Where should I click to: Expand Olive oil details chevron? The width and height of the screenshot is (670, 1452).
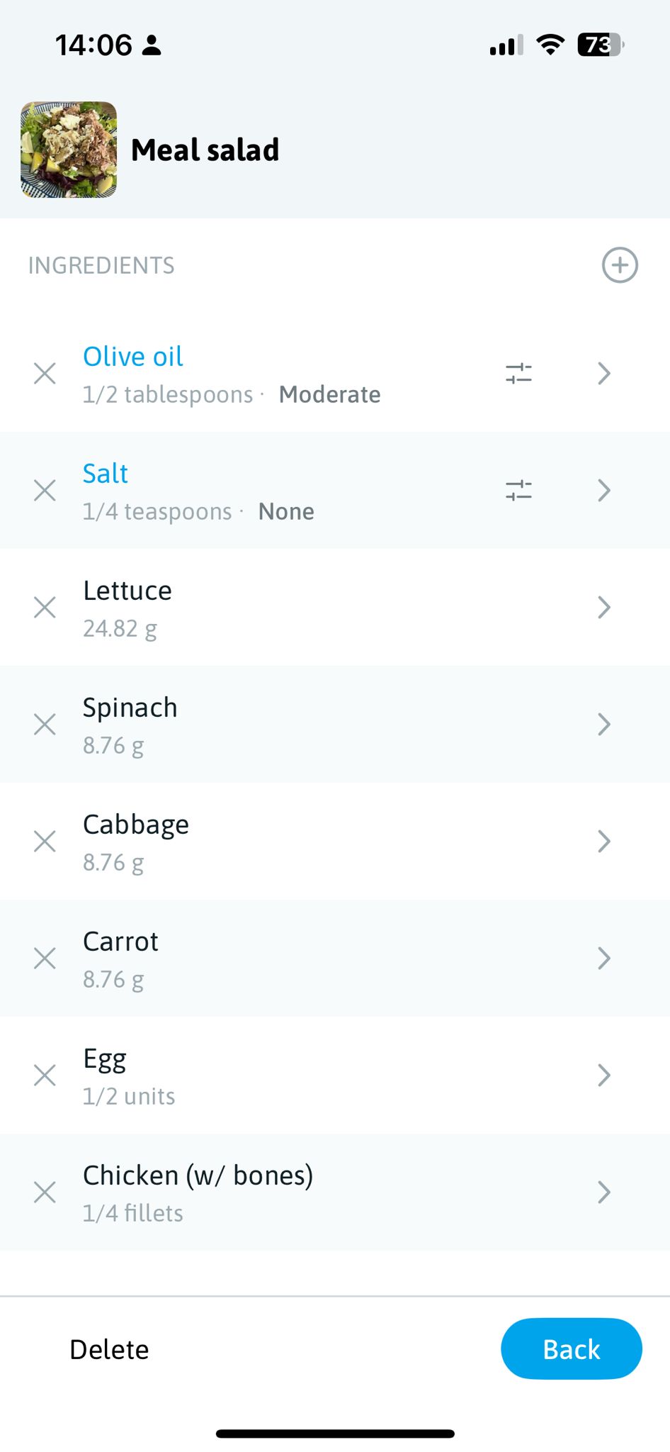[x=603, y=374]
